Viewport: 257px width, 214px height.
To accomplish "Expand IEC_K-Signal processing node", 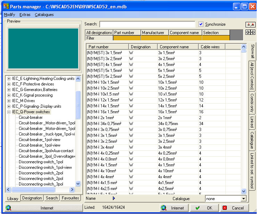I will (9, 95).
